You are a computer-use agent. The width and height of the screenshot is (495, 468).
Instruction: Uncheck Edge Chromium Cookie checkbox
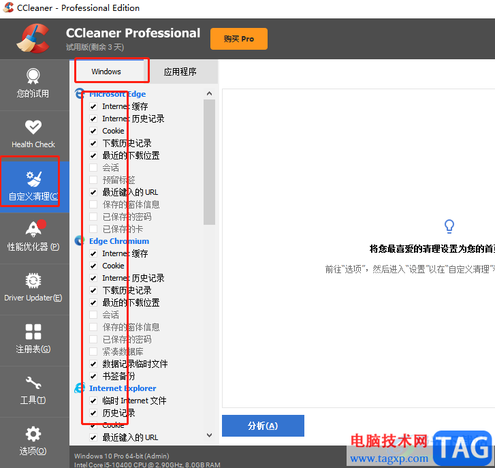[93, 266]
